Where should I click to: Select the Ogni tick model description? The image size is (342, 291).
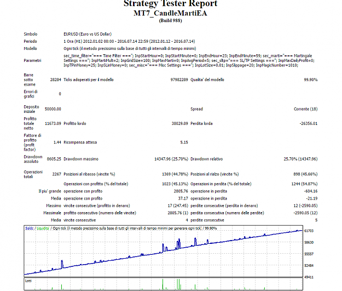[x=130, y=48]
